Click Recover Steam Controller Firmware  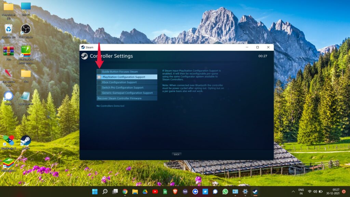click(126, 98)
